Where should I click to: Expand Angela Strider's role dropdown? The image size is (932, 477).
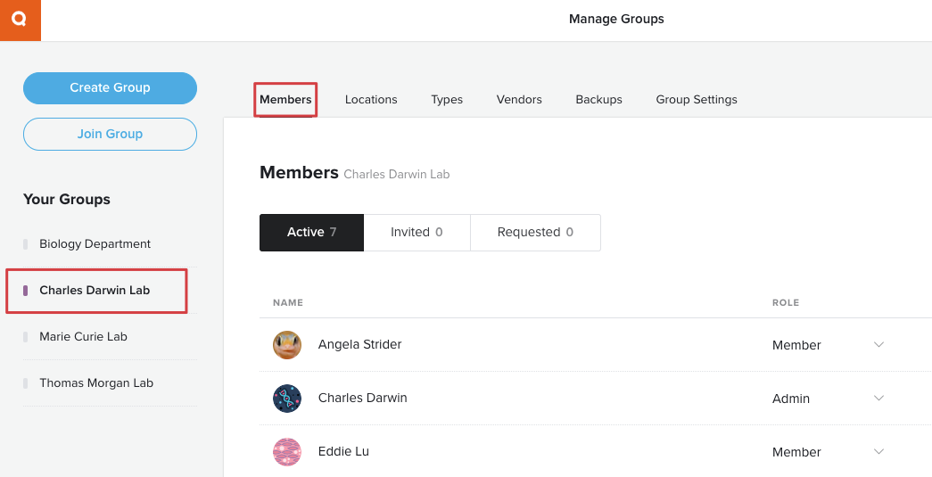(878, 345)
